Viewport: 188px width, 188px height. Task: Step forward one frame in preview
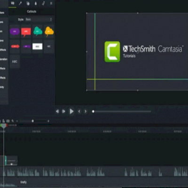tap(63, 111)
